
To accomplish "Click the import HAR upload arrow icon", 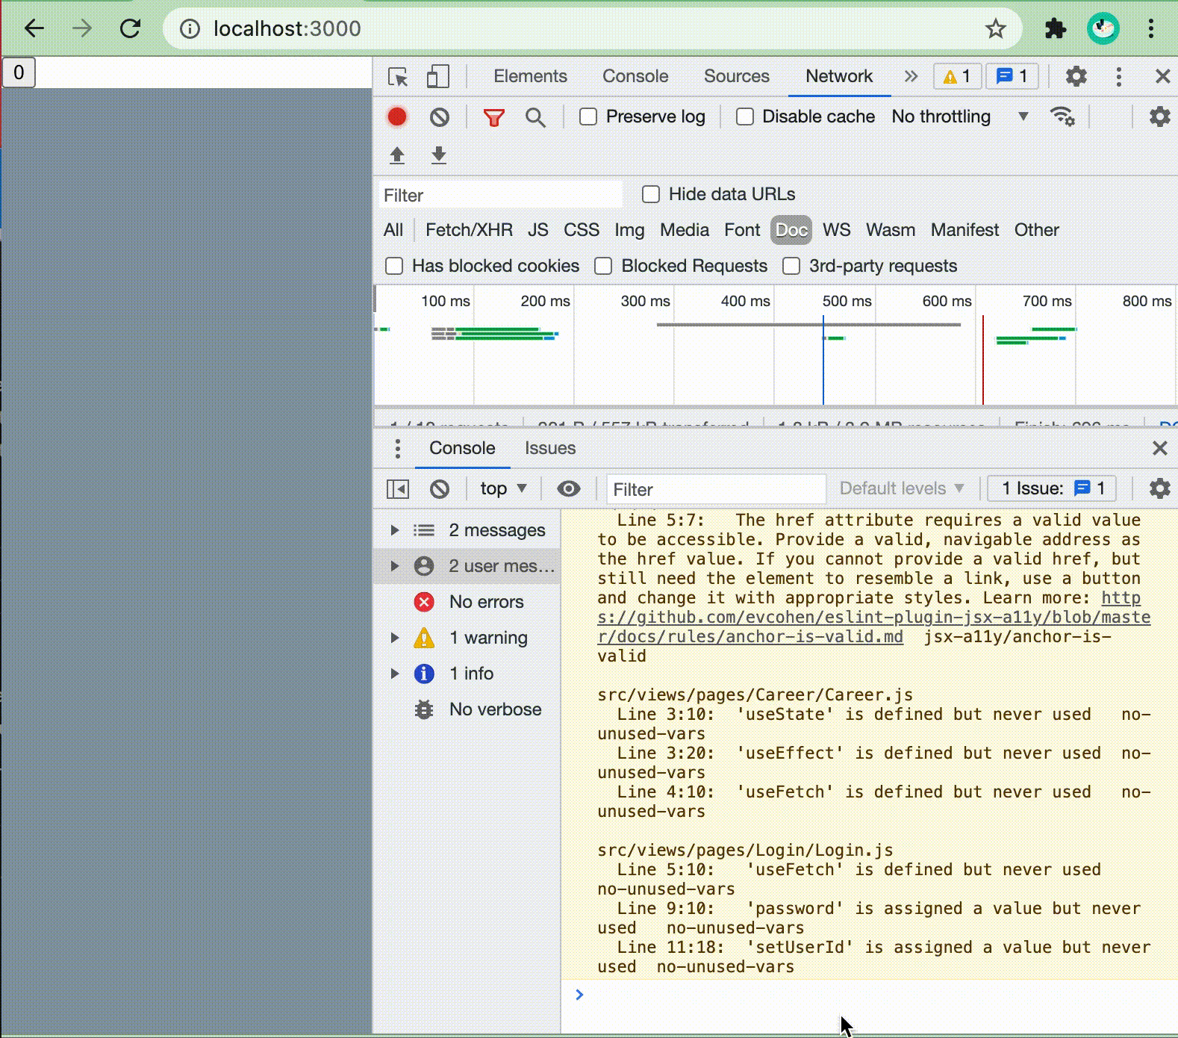I will click(x=397, y=155).
